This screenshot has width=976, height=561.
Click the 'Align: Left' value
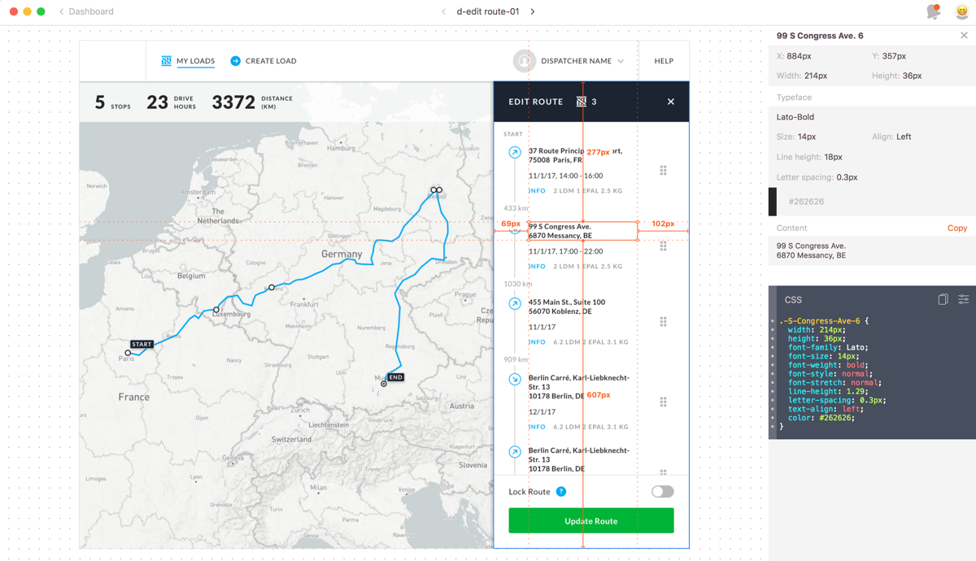coord(904,137)
